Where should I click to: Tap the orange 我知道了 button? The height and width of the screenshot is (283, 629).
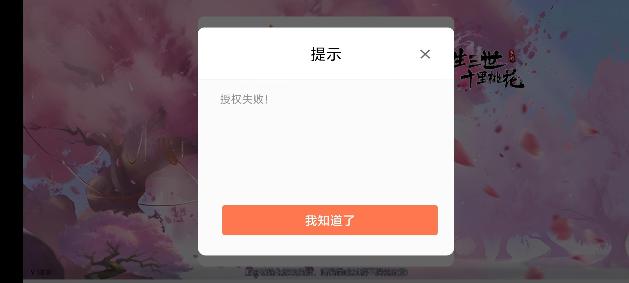point(330,220)
